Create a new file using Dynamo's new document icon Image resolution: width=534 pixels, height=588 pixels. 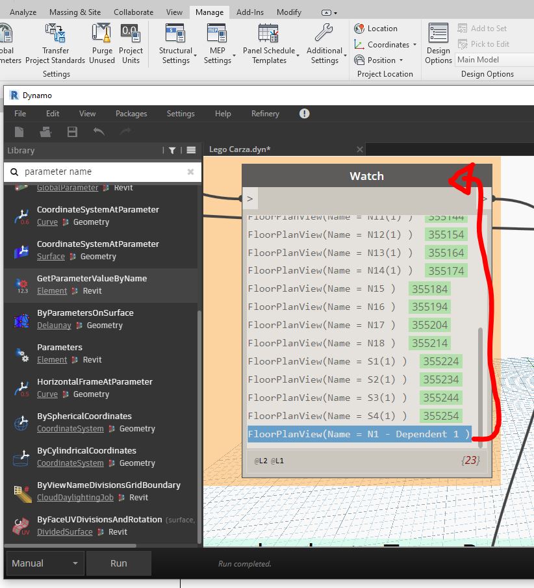click(x=20, y=132)
